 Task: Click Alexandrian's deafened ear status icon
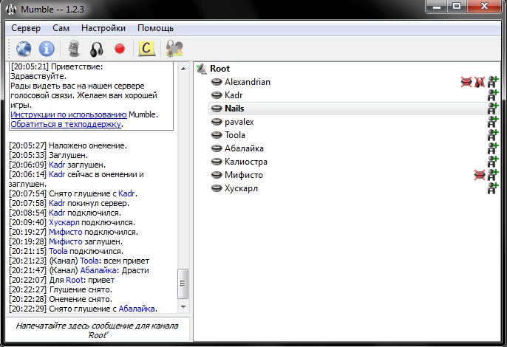[480, 82]
